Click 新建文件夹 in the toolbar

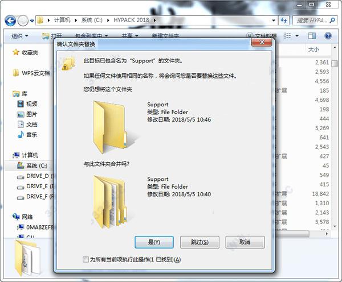click(165, 36)
